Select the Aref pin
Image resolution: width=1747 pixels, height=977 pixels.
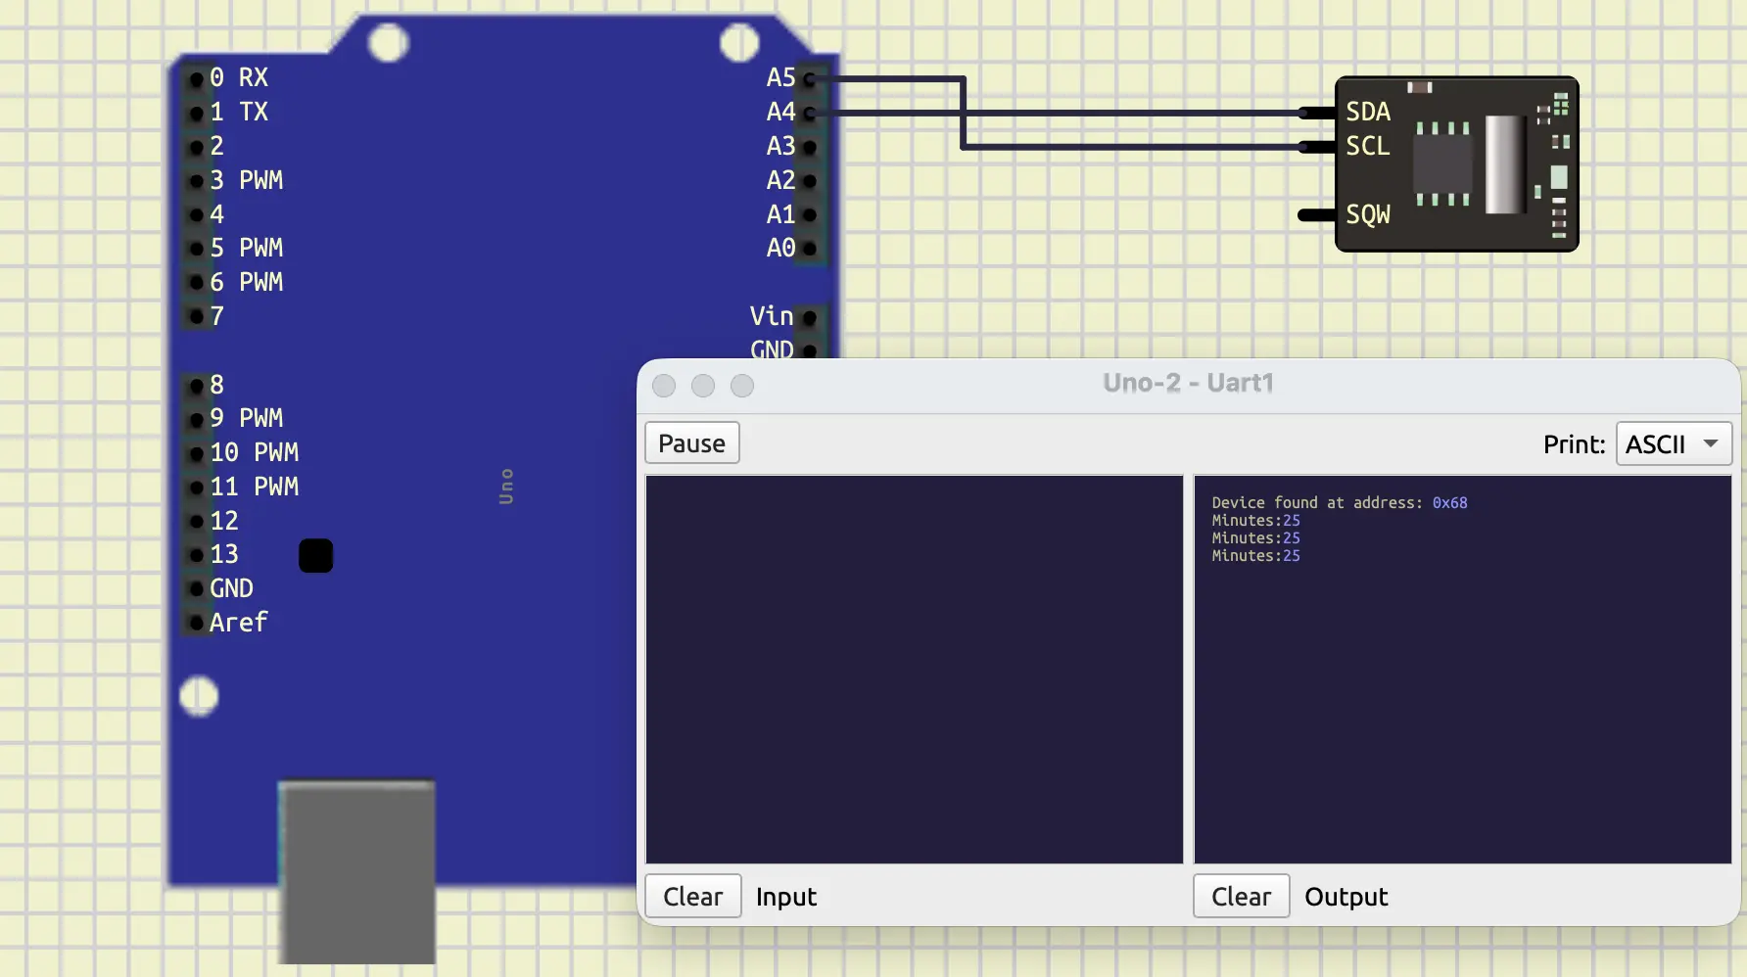pos(197,623)
